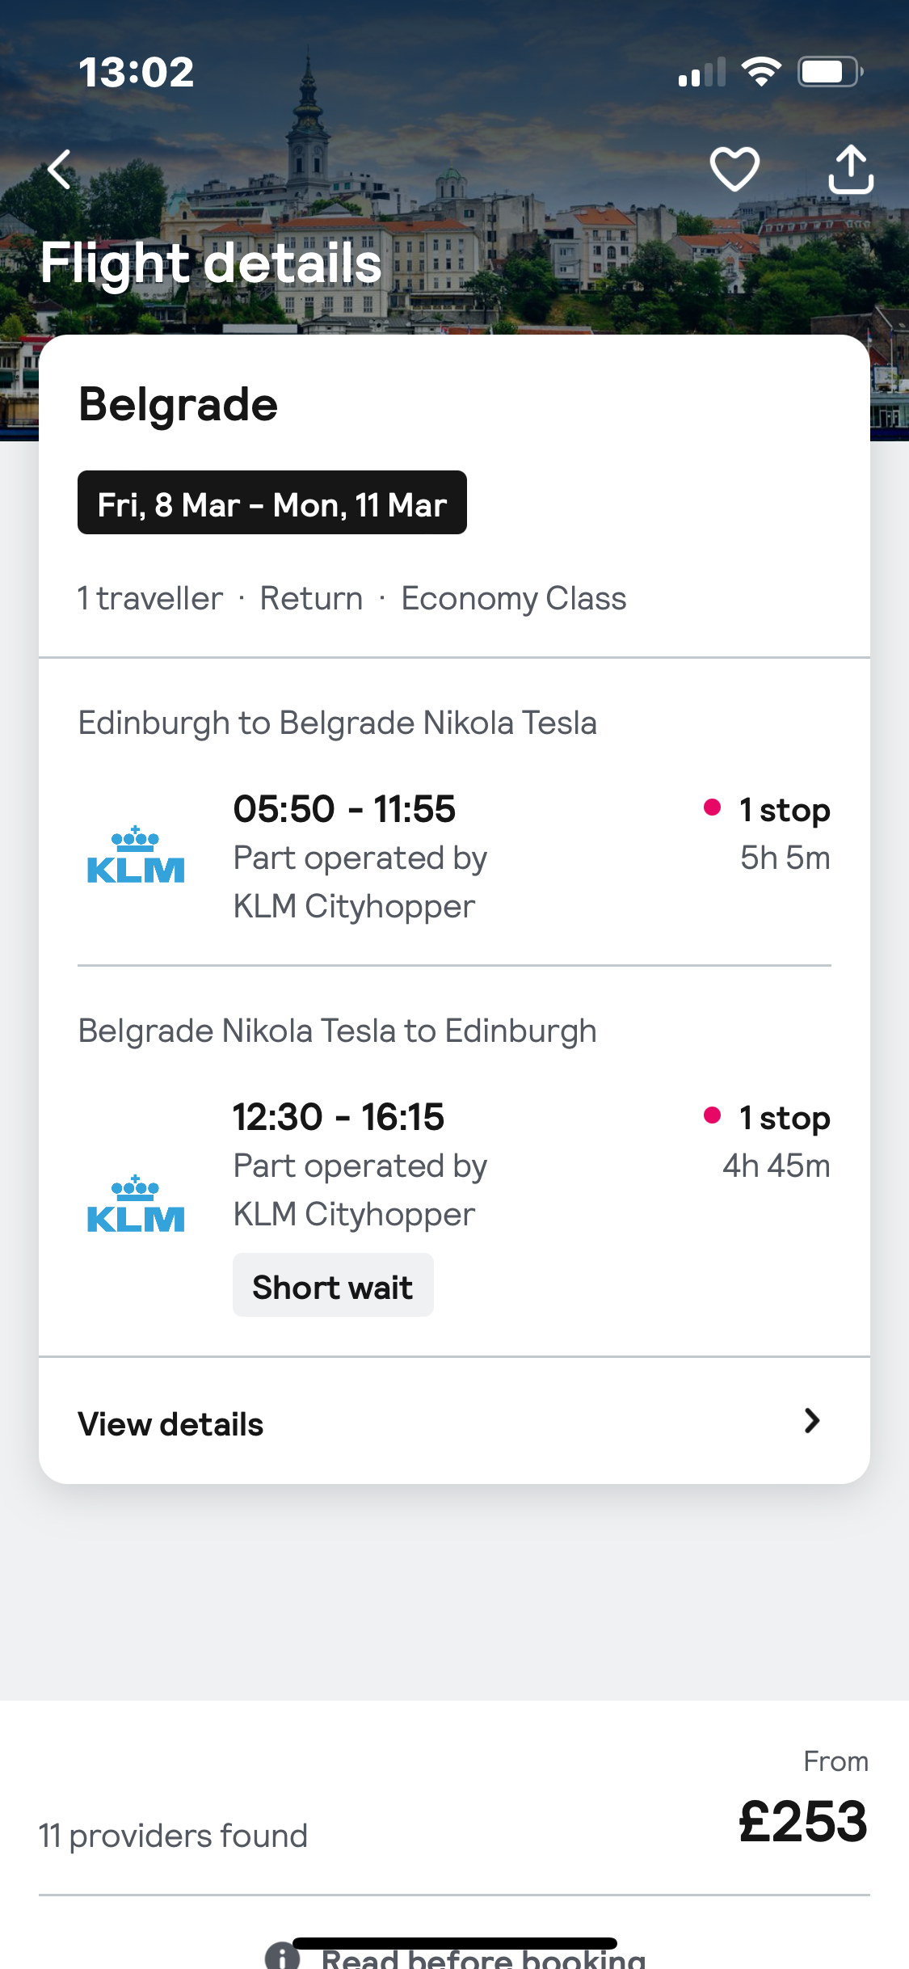This screenshot has height=1969, width=909.
Task: Tap the info icon near Read before booking
Action: click(282, 1957)
